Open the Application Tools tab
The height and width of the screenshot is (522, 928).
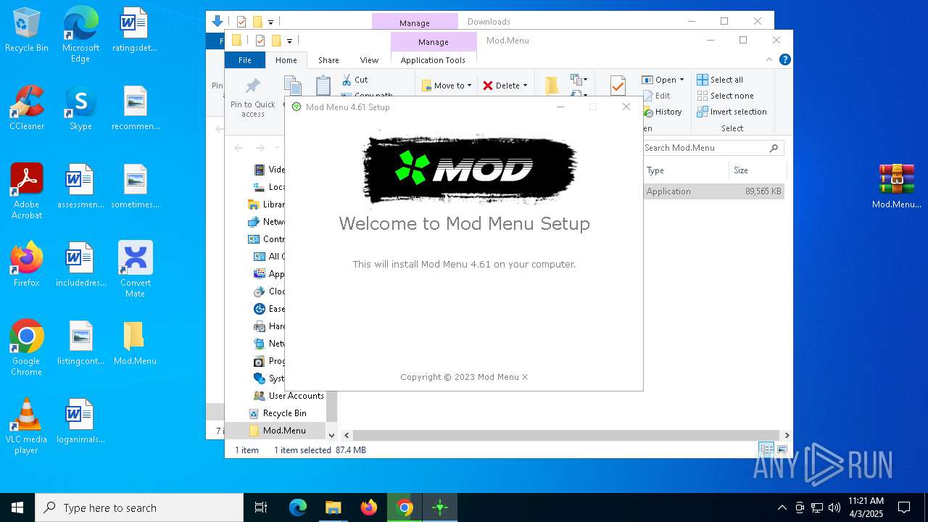[433, 60]
